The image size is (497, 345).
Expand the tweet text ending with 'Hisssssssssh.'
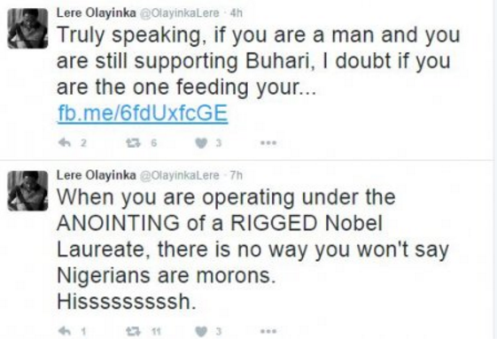click(252, 249)
